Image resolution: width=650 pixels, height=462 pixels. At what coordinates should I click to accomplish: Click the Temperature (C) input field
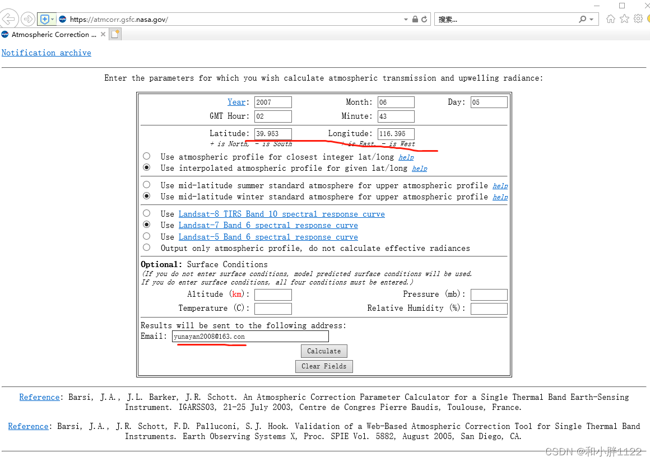tap(273, 309)
